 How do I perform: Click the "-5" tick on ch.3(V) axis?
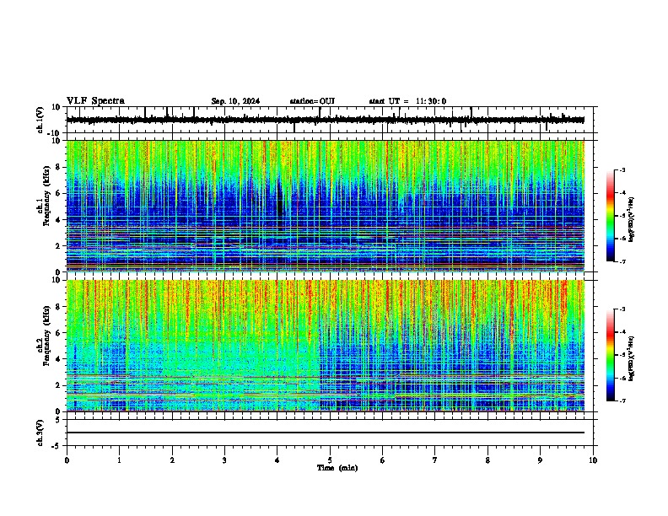[57, 446]
